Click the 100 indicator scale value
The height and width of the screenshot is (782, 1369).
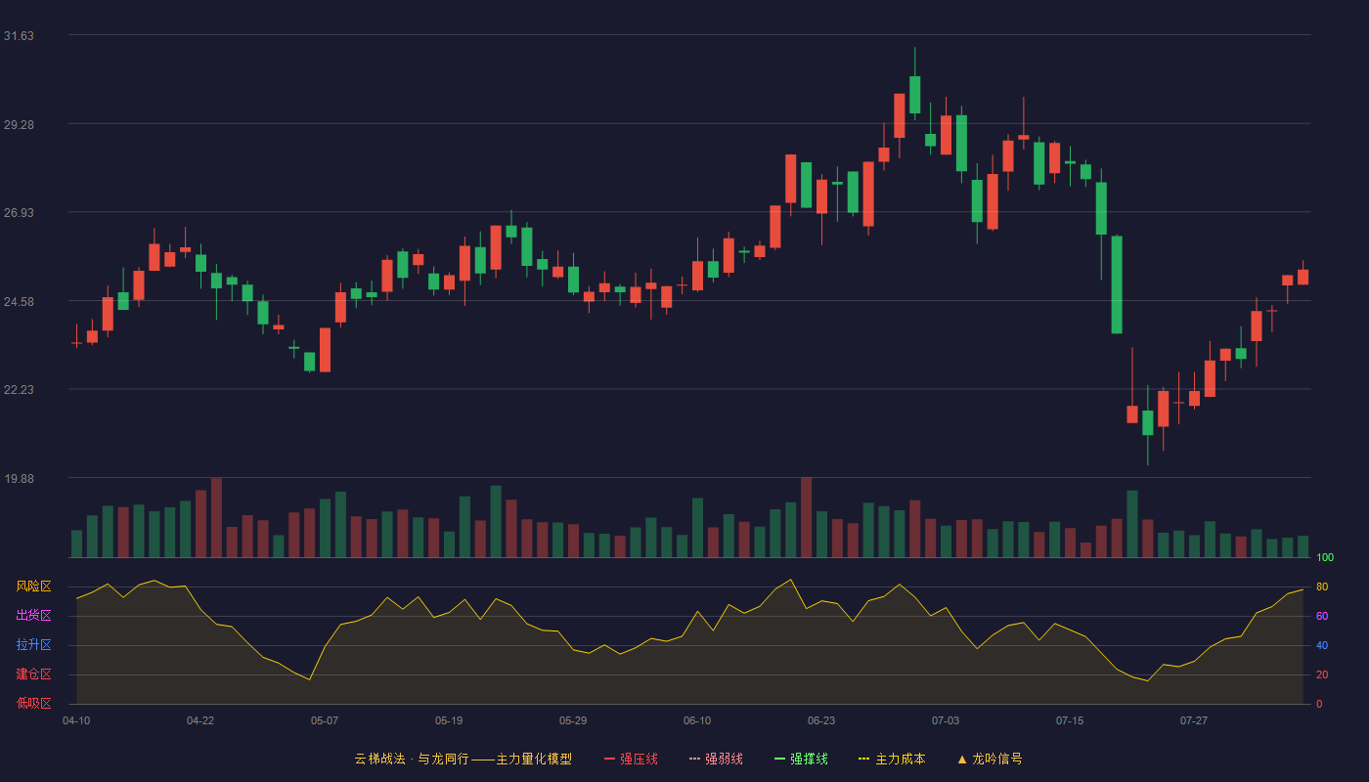(x=1325, y=558)
